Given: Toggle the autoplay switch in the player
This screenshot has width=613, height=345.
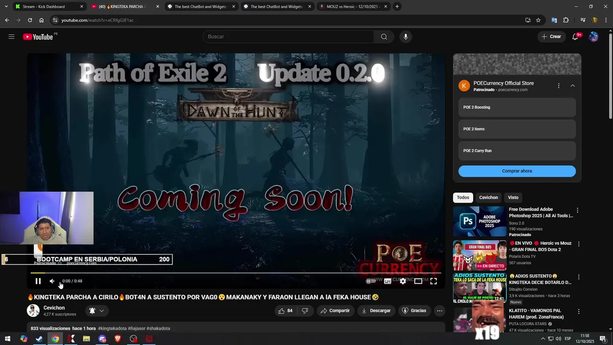Looking at the screenshot, I should coord(371,281).
